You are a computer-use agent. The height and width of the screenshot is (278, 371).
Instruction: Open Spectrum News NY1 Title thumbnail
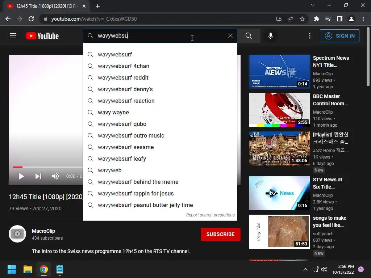(279, 72)
